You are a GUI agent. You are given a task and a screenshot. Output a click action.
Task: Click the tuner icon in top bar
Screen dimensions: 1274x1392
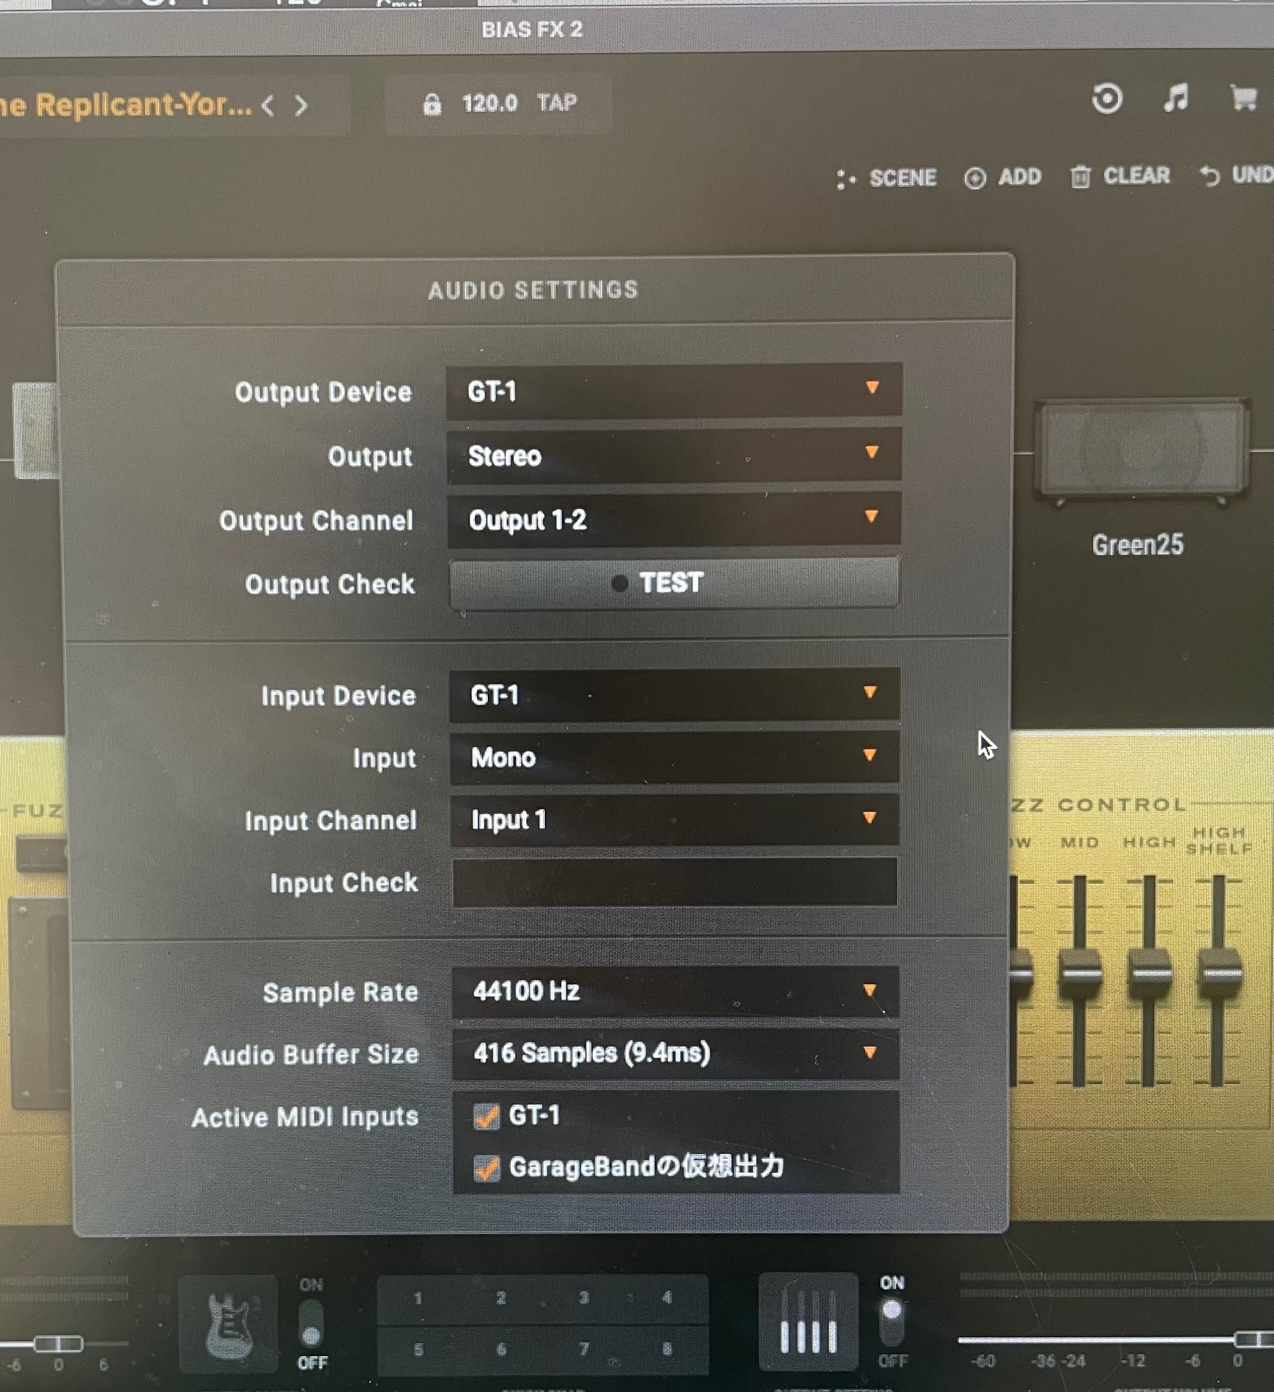(x=1106, y=99)
